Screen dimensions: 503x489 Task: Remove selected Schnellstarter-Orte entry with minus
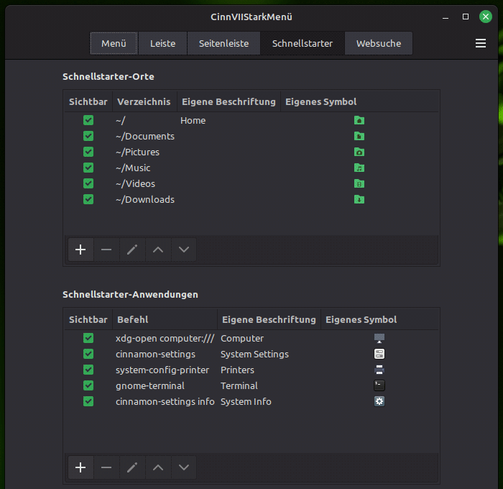[106, 250]
